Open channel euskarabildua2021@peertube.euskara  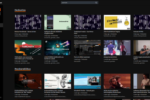point(55,97)
